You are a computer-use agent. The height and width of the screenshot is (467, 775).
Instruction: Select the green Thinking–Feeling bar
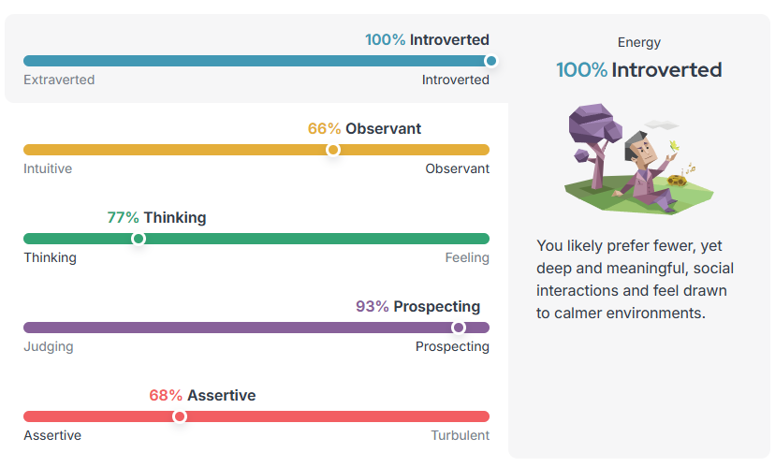click(256, 239)
